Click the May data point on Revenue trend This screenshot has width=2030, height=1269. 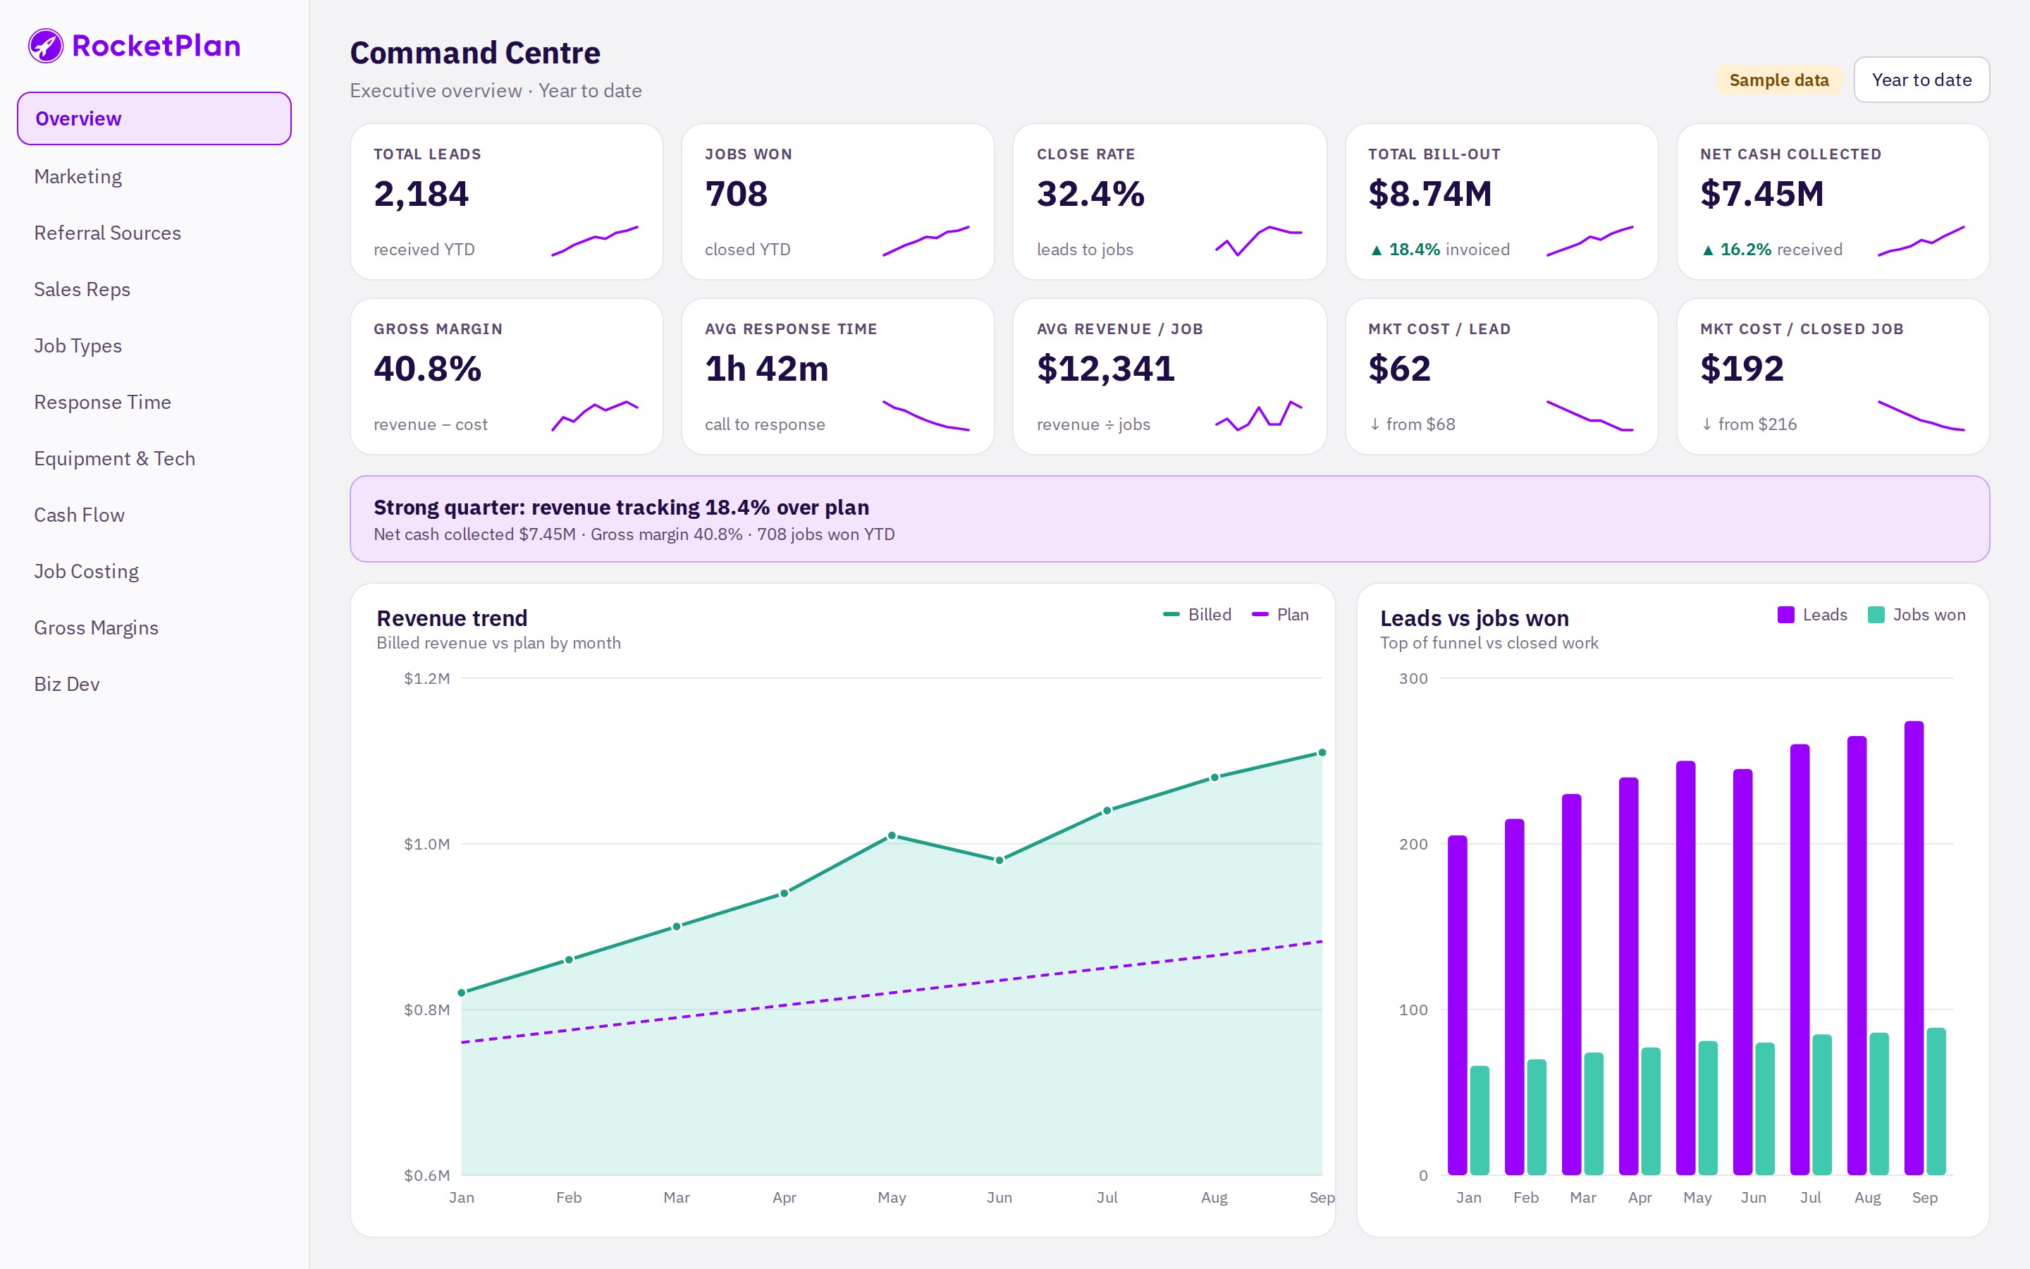coord(892,835)
